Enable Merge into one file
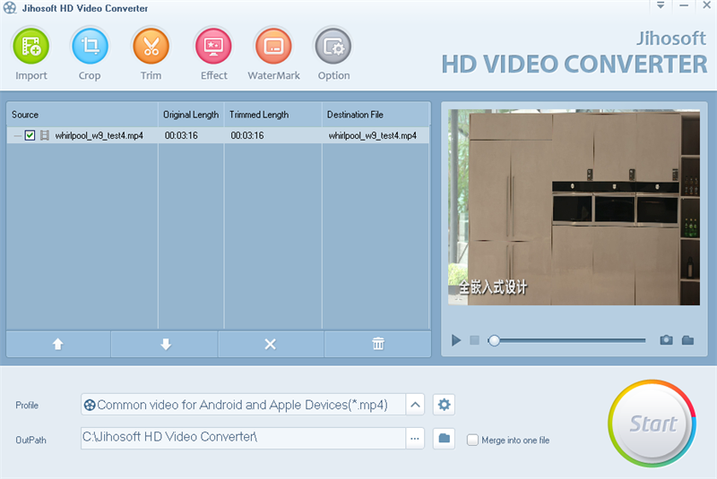Viewport: 717px width, 479px height. pyautogui.click(x=472, y=441)
